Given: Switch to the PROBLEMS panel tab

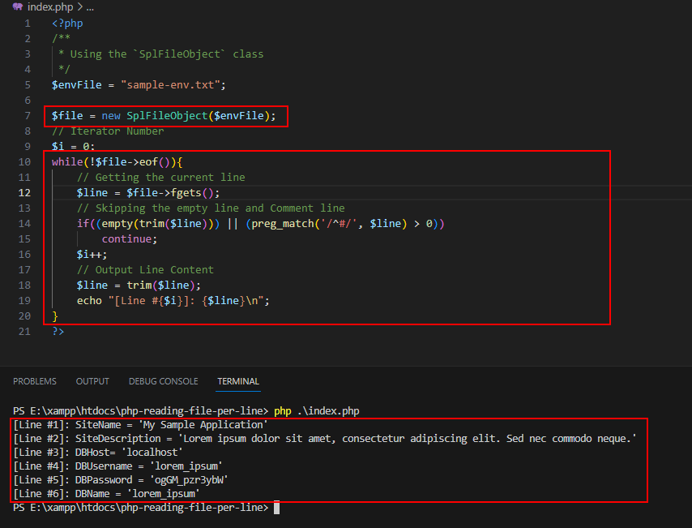Looking at the screenshot, I should point(35,381).
